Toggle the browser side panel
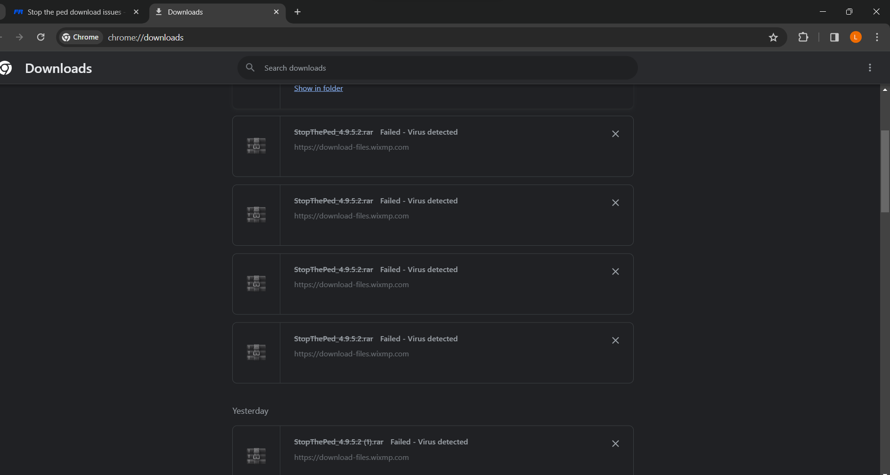 pyautogui.click(x=834, y=37)
